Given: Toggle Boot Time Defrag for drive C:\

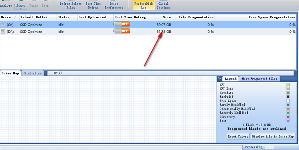Looking at the screenshot, I should point(122,24).
